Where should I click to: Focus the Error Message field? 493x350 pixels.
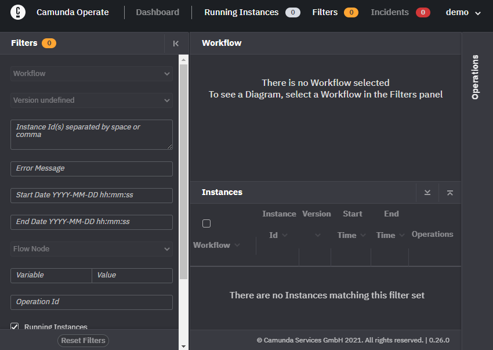point(92,169)
